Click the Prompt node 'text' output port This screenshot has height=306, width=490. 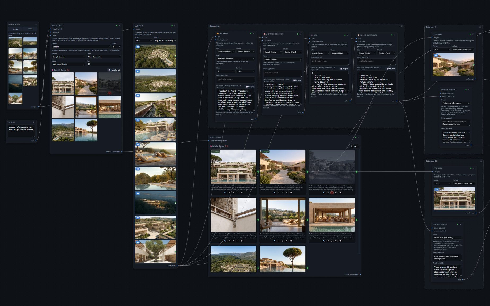point(36,140)
